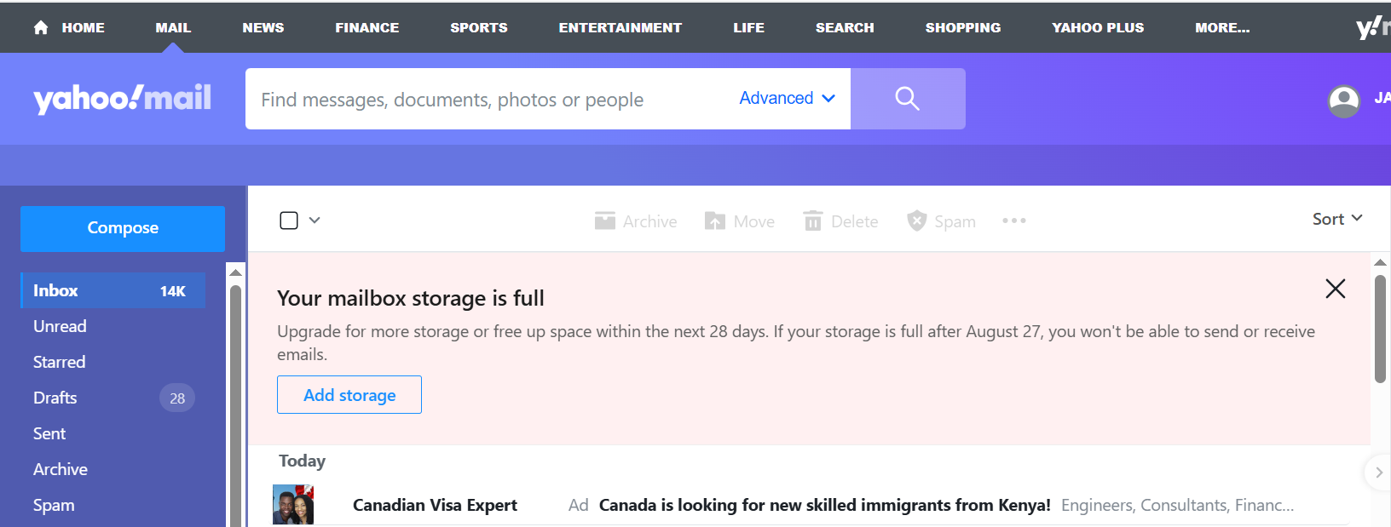
Task: Open the profile avatar icon
Action: click(1343, 101)
